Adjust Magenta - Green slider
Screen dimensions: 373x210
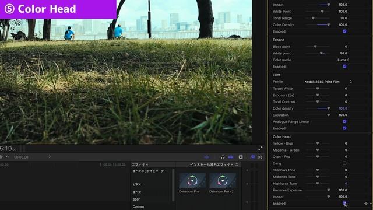click(318, 150)
